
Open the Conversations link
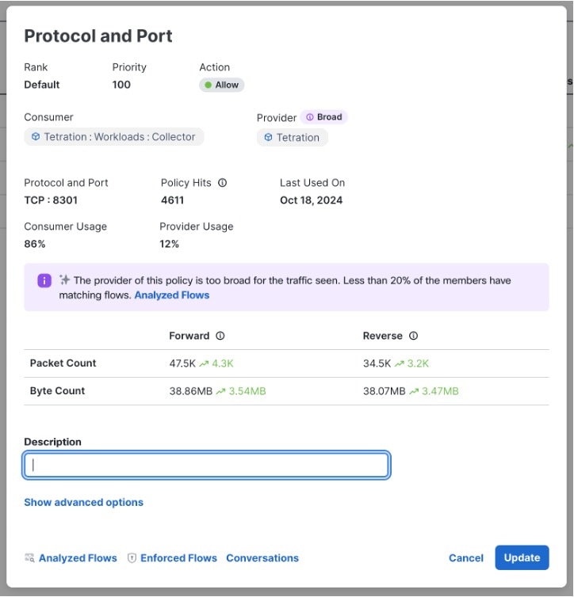(262, 558)
